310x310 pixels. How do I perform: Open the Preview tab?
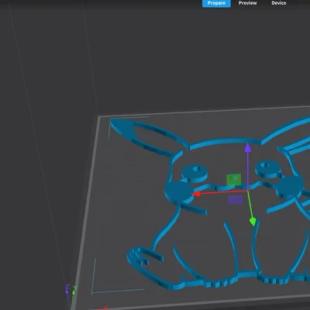pos(247,3)
